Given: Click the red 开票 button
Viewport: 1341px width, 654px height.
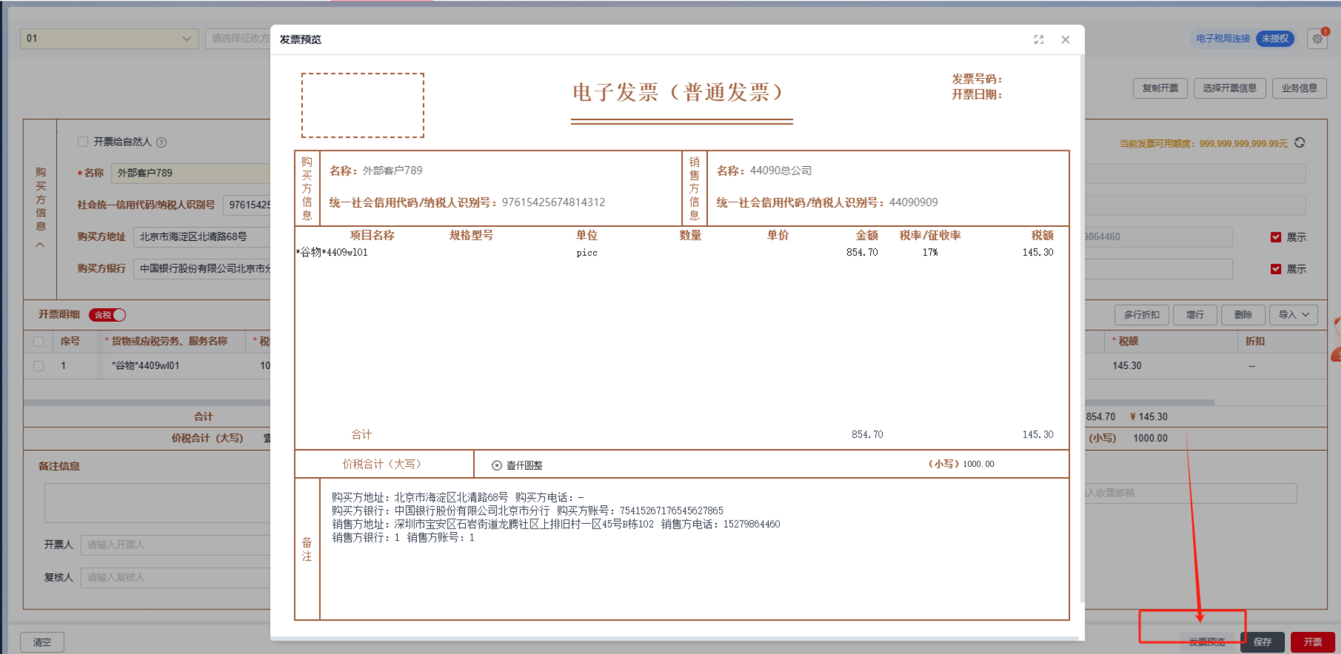Looking at the screenshot, I should point(1312,641).
